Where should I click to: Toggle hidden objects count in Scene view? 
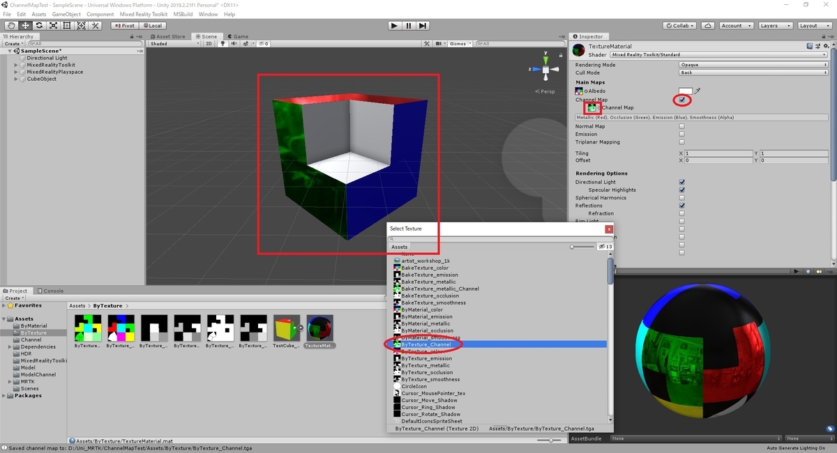point(262,44)
